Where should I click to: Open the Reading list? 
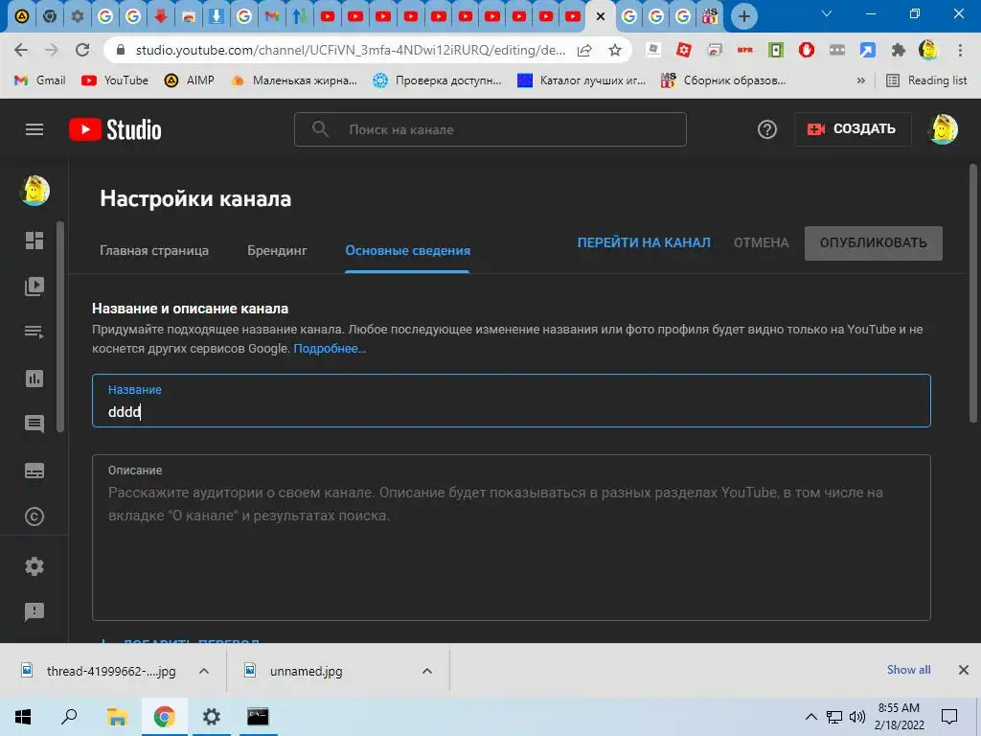pos(926,80)
